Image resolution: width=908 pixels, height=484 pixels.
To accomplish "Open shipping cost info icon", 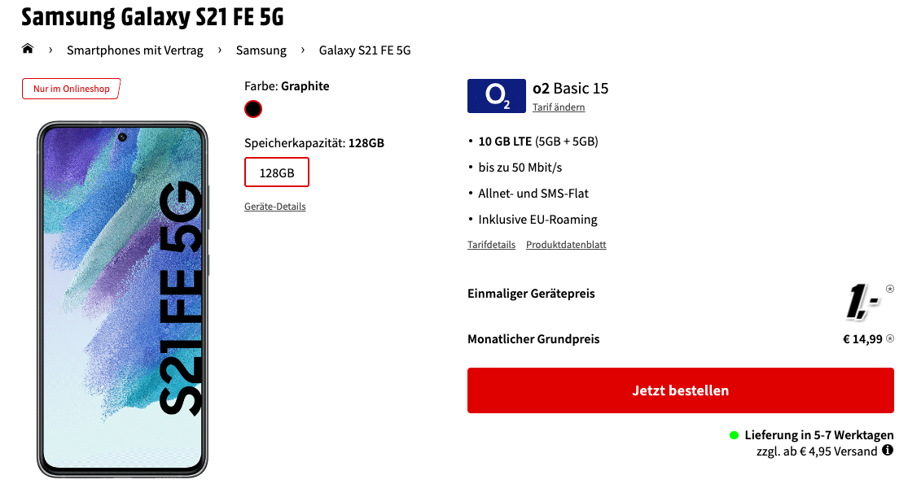I will [x=888, y=451].
